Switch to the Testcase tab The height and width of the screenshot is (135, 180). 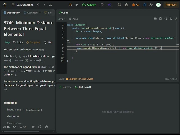pos(65,87)
